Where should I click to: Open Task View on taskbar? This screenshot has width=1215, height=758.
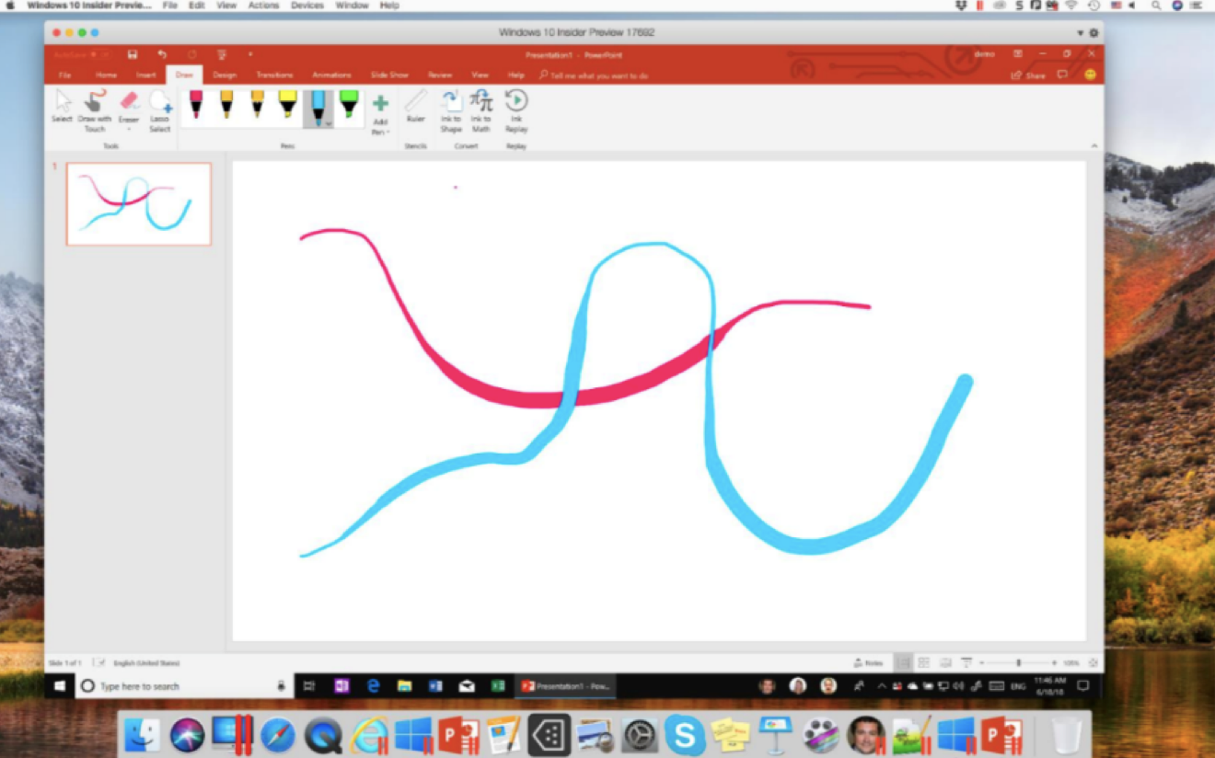coord(309,686)
